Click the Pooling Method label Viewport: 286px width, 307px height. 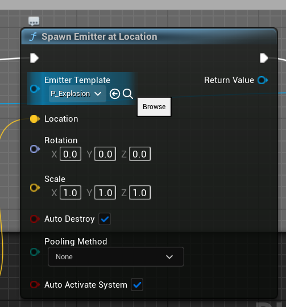[76, 242]
